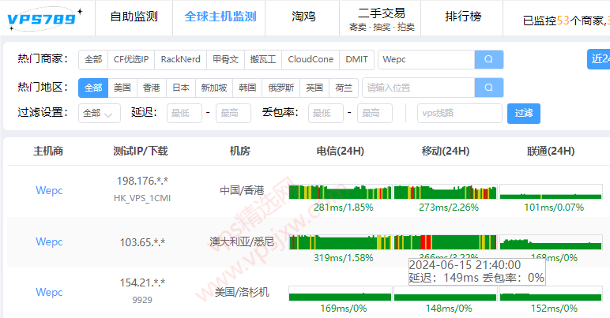Open Wepc link in Los Angeles row
The image size is (610, 318).
(49, 292)
